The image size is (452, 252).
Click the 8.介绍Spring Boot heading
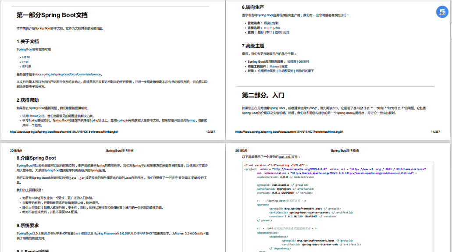point(36,158)
